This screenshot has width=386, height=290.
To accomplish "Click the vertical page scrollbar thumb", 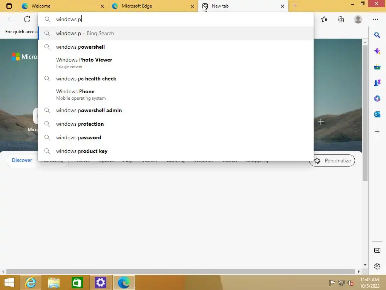I will 365,112.
